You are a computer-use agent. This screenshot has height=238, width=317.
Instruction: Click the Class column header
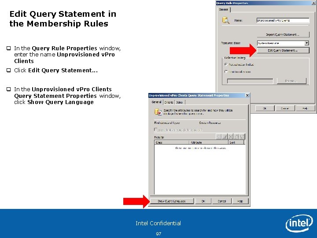point(172,142)
